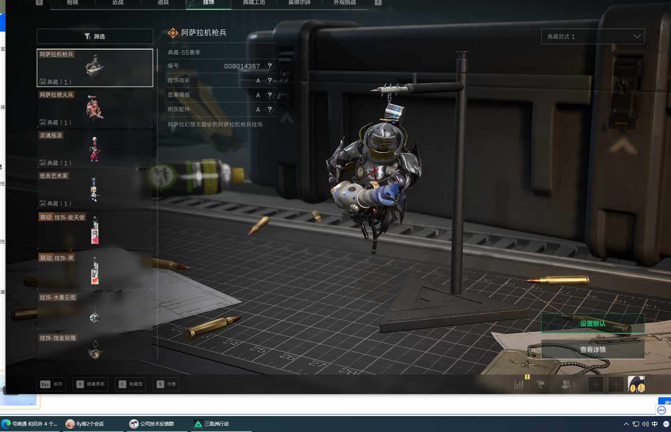Click the second empty plus team slot
671x432 pixels.
coord(616,384)
